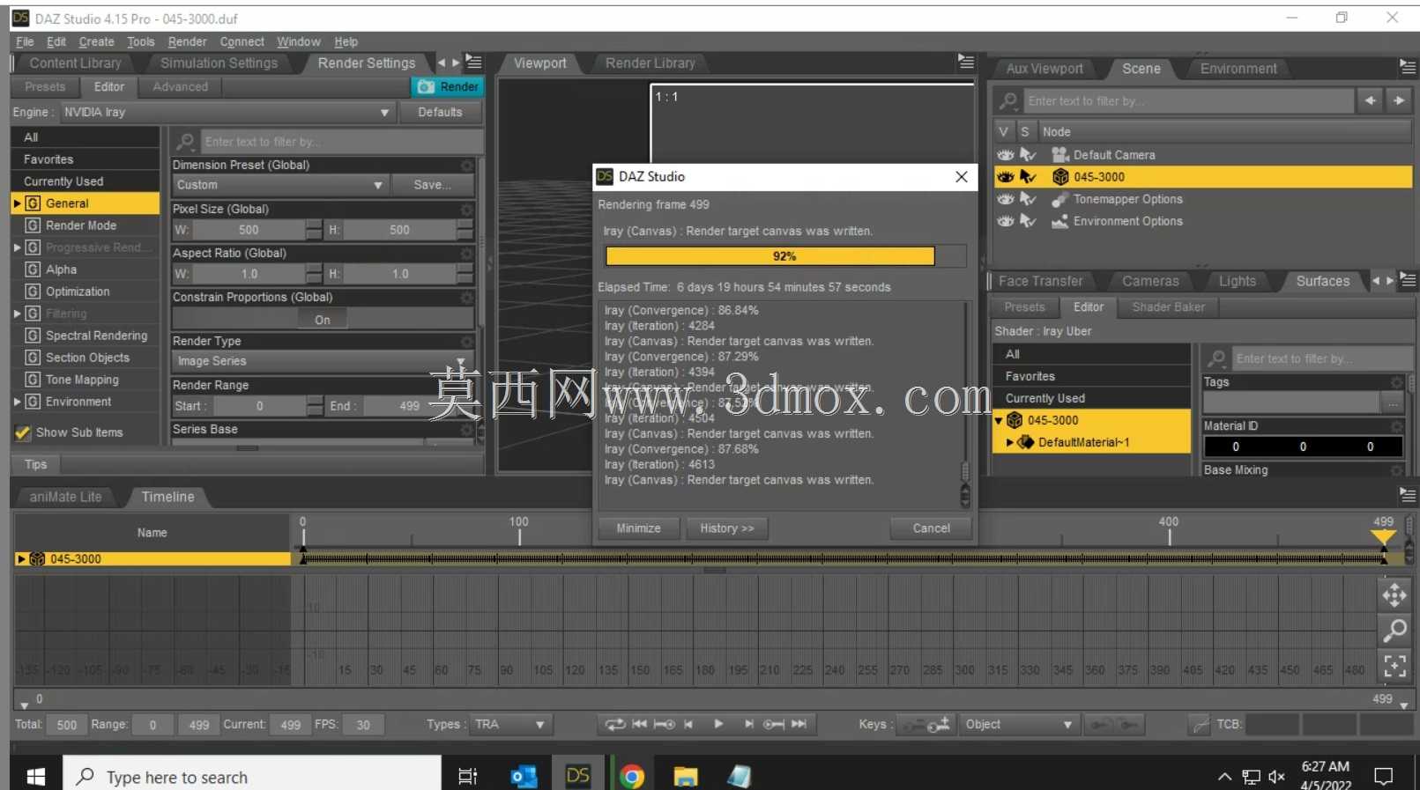Switch to the aniMate Lite tab
This screenshot has width=1420, height=790.
pos(65,497)
